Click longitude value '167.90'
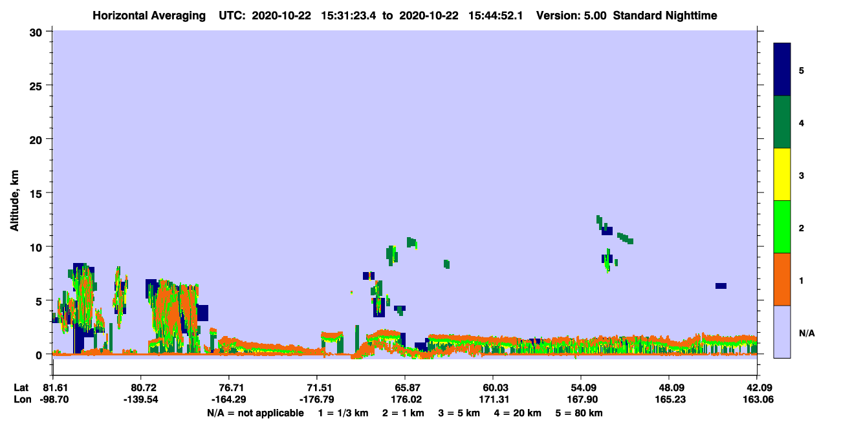 (581, 399)
